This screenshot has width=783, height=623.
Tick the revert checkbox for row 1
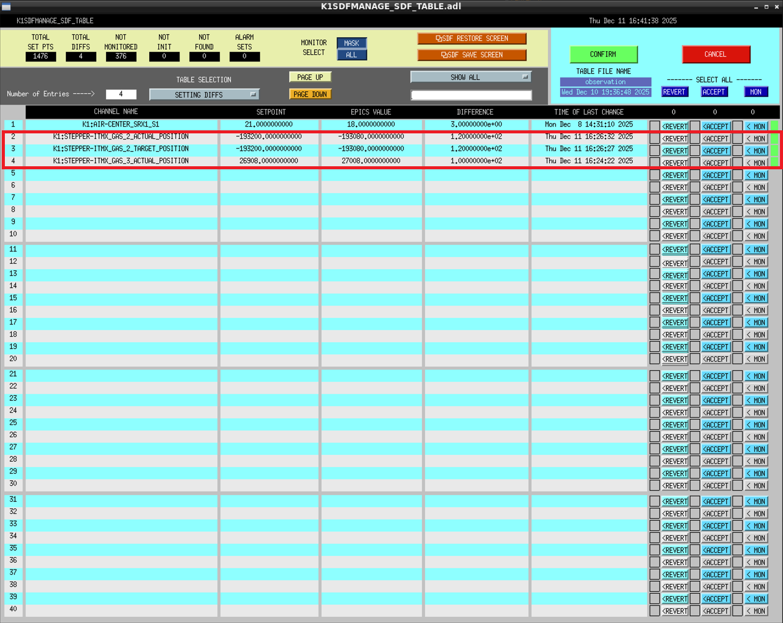655,126
